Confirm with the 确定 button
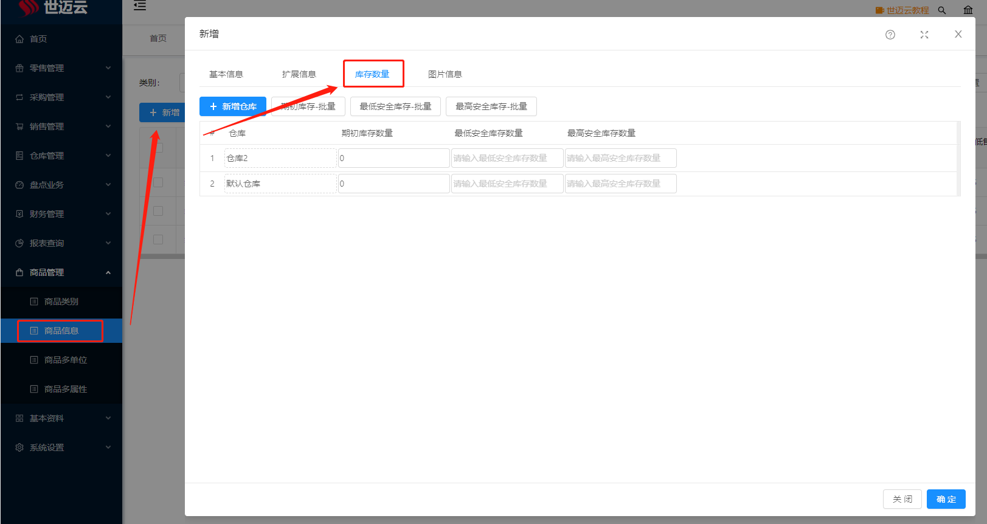Screen dimensions: 987x524 946,499
